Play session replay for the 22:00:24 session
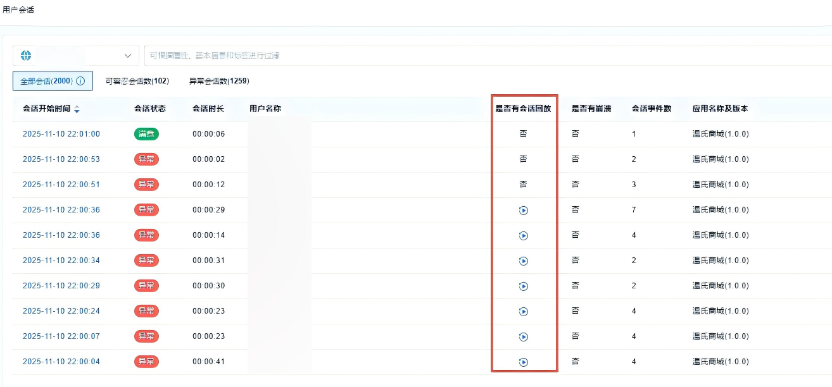This screenshot has width=832, height=387. click(x=523, y=311)
